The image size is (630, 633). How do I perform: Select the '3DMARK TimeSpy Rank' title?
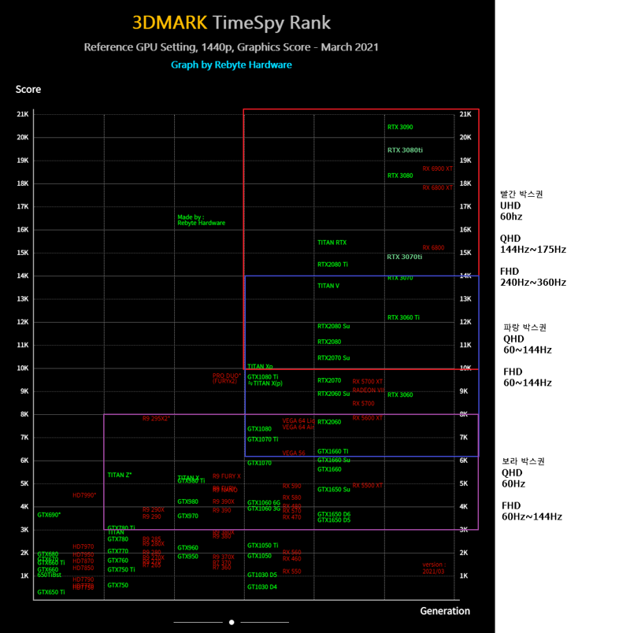[x=232, y=23]
